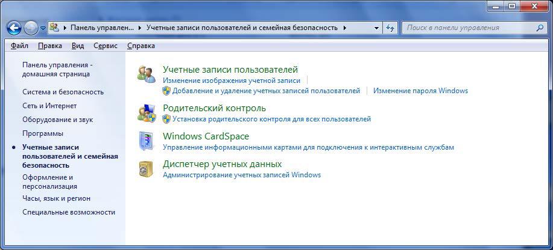Expand arrow before Учетные записи пользователей breadcrumb
This screenshot has width=553, height=250.
click(141, 28)
